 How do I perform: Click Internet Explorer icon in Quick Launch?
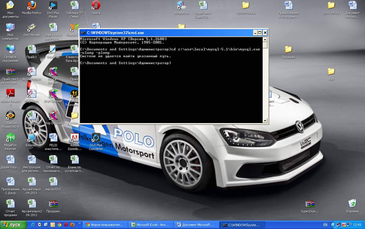[x=33, y=225]
